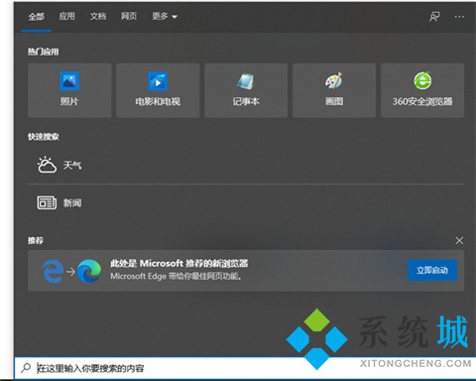The height and width of the screenshot is (381, 476).
Task: Click the Microsoft recommended browser headline
Action: [x=178, y=263]
